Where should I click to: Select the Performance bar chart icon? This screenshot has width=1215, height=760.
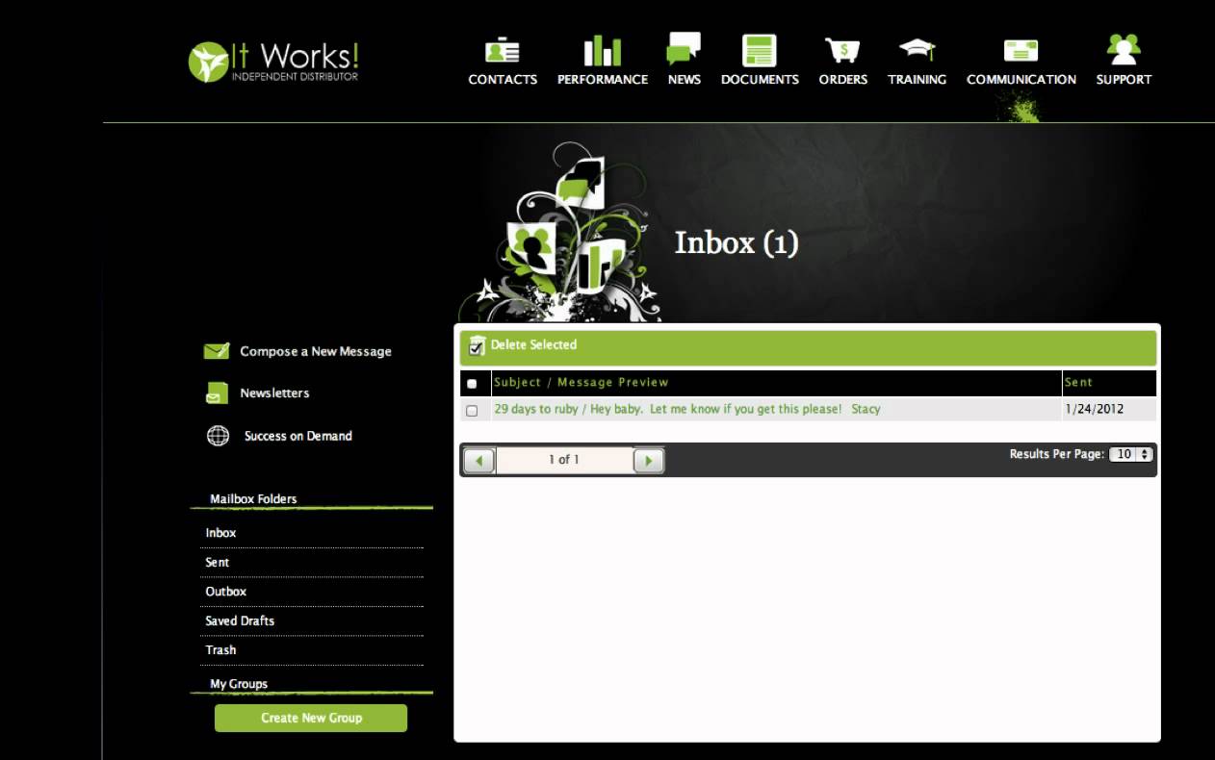603,50
